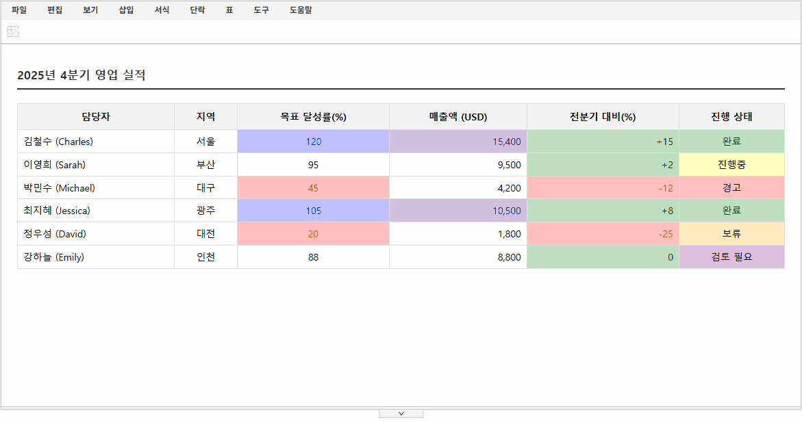Expand the chevron panel at bottom of screen

[x=401, y=412]
